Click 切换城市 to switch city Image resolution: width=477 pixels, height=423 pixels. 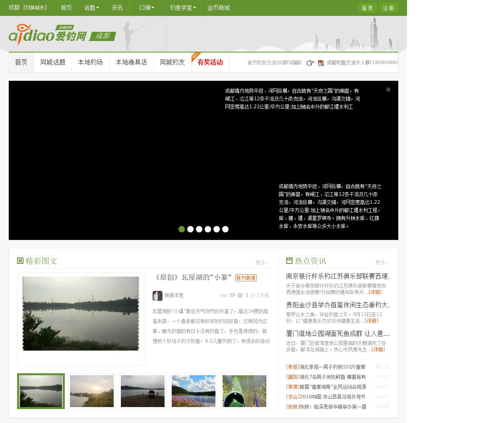point(35,8)
